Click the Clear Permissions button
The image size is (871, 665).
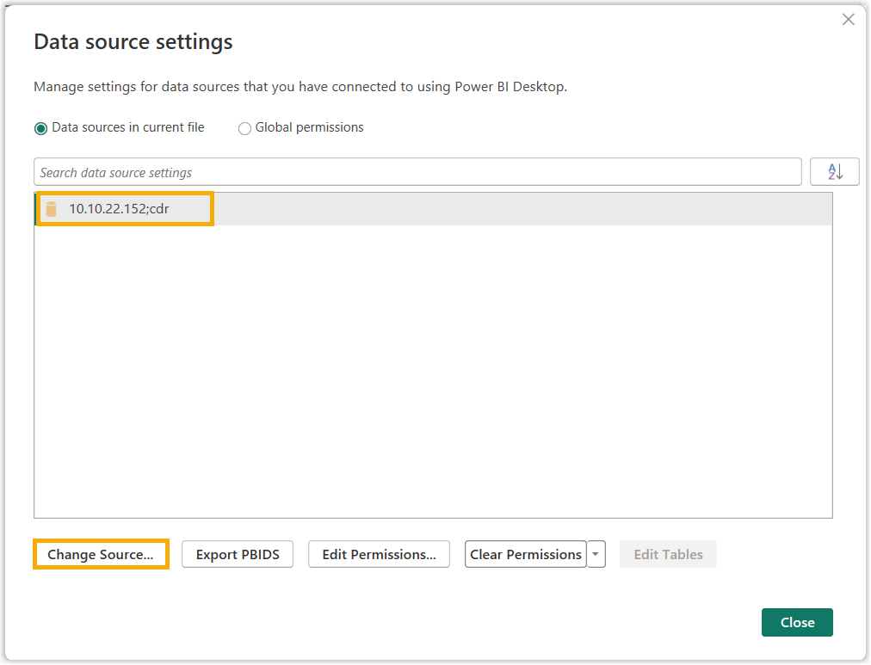[526, 554]
